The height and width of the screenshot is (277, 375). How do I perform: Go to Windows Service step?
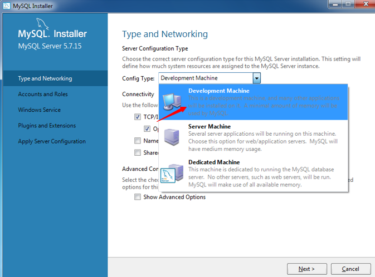pyautogui.click(x=39, y=110)
